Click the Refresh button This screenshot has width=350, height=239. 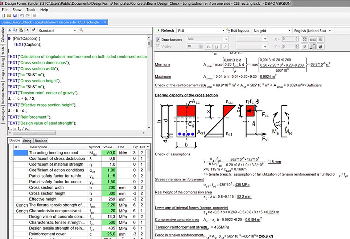(x=165, y=30)
